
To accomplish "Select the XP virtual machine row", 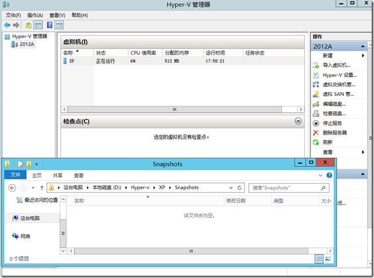I will pyautogui.click(x=182, y=61).
